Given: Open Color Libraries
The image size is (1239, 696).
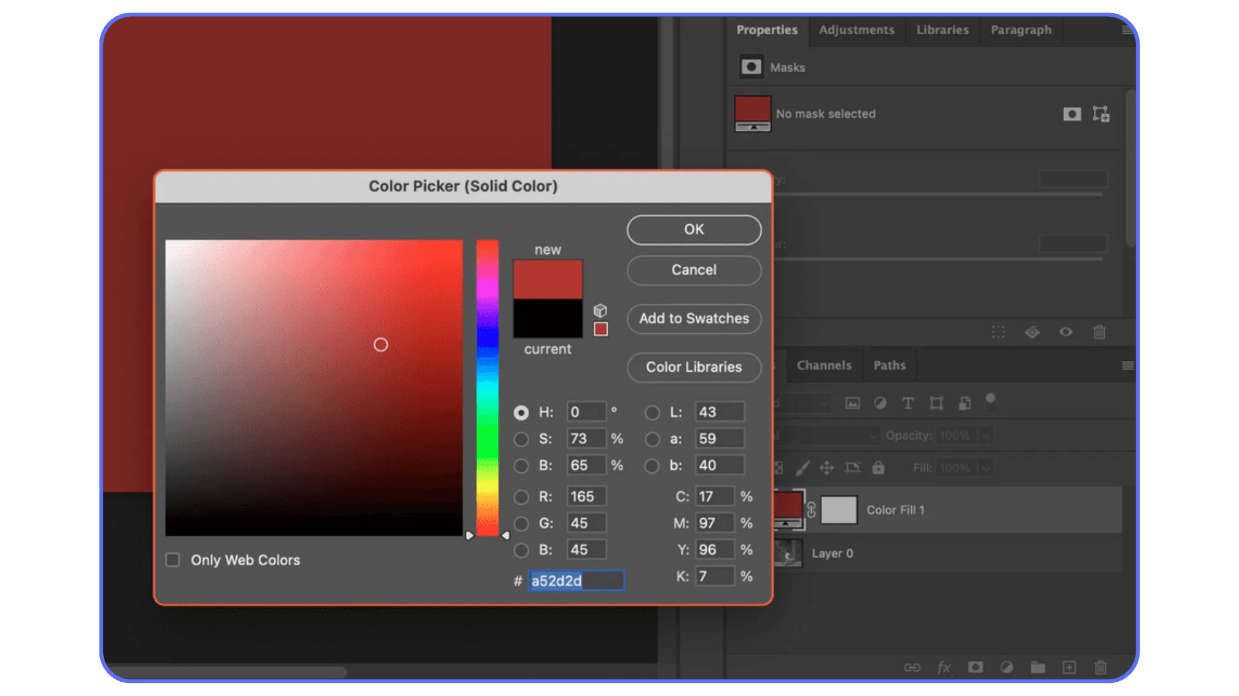Looking at the screenshot, I should [694, 367].
